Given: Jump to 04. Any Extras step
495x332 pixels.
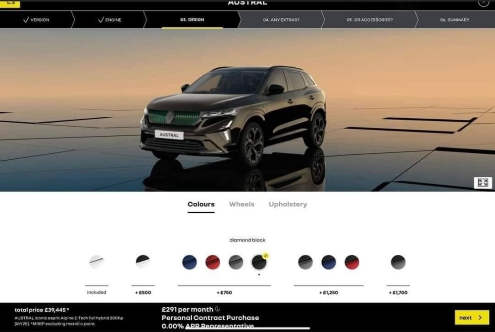Looking at the screenshot, I should pos(281,20).
